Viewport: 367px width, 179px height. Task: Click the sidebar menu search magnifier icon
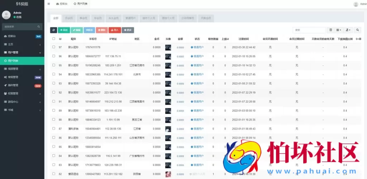pos(39,26)
